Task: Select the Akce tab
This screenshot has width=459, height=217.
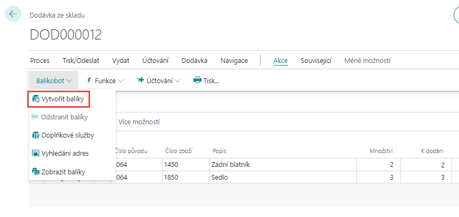Action: click(280, 60)
